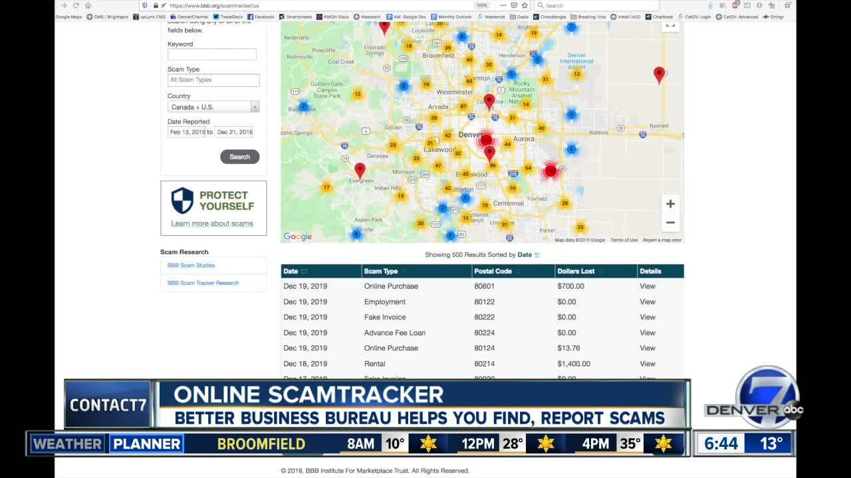This screenshot has width=851, height=478.
Task: Expand the Country dropdown arrow
Action: click(x=255, y=107)
